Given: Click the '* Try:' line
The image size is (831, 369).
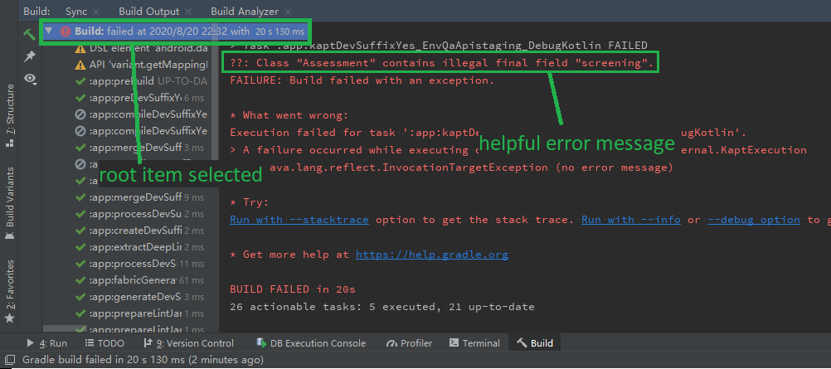Looking at the screenshot, I should [250, 202].
